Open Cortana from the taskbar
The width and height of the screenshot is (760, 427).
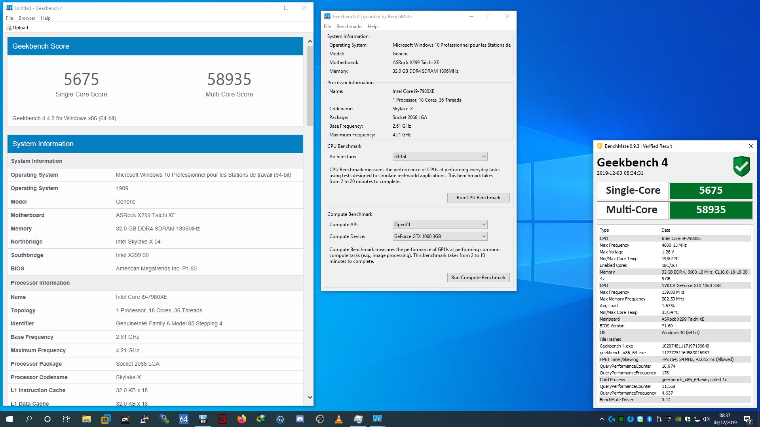(x=47, y=419)
